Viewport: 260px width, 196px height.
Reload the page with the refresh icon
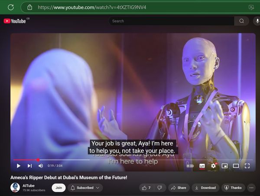click(11, 7)
